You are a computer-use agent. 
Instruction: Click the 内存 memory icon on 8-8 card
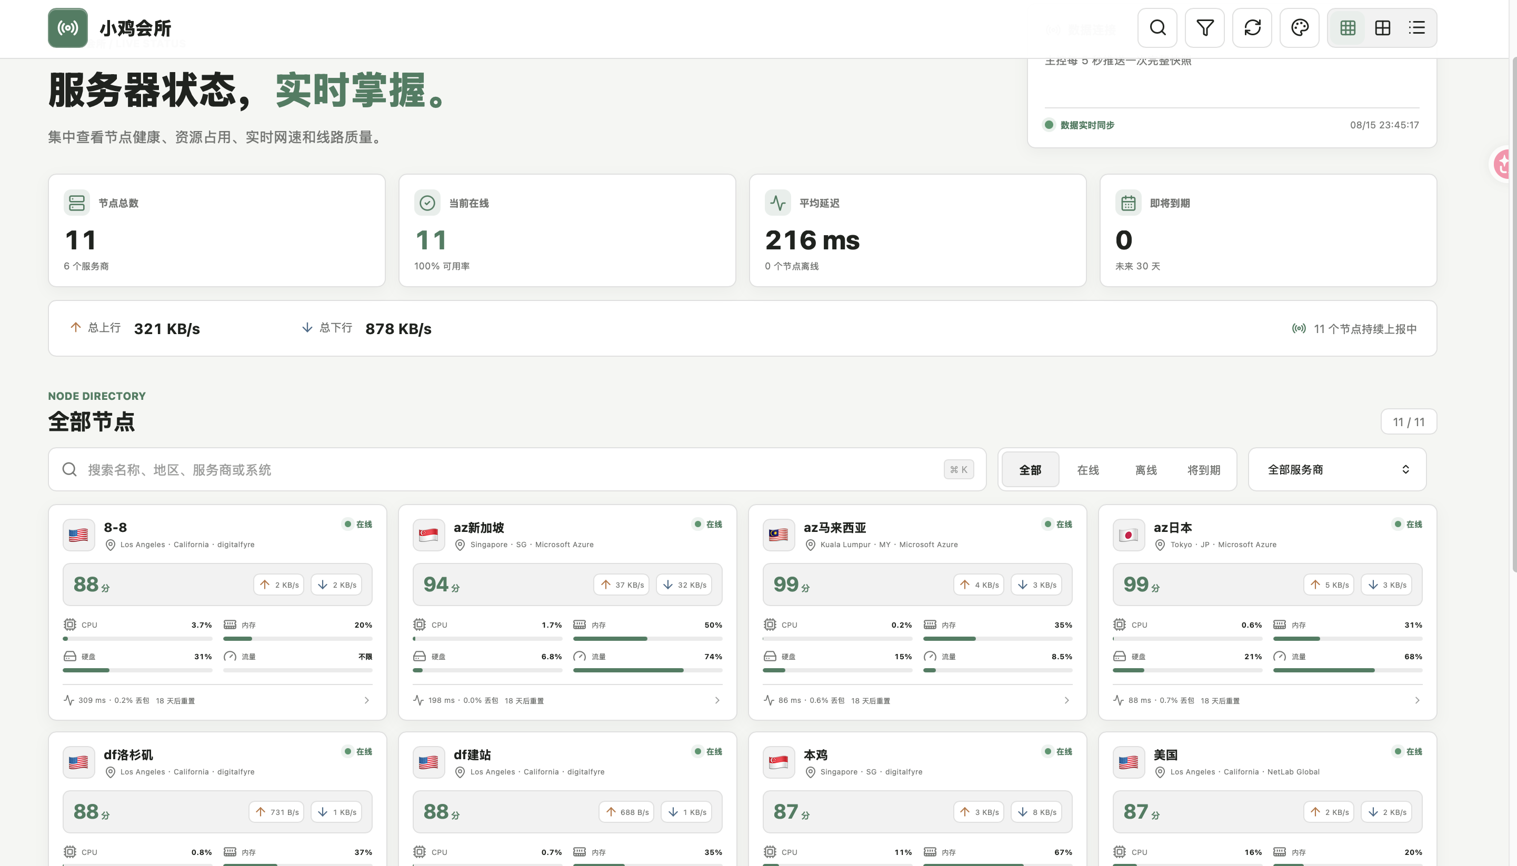229,625
